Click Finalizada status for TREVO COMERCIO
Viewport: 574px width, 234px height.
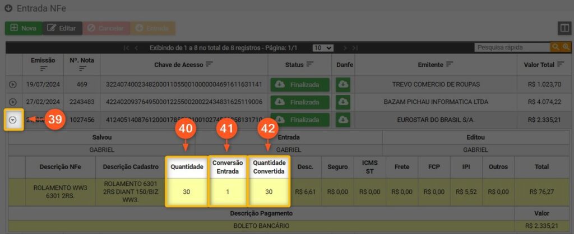pyautogui.click(x=299, y=84)
